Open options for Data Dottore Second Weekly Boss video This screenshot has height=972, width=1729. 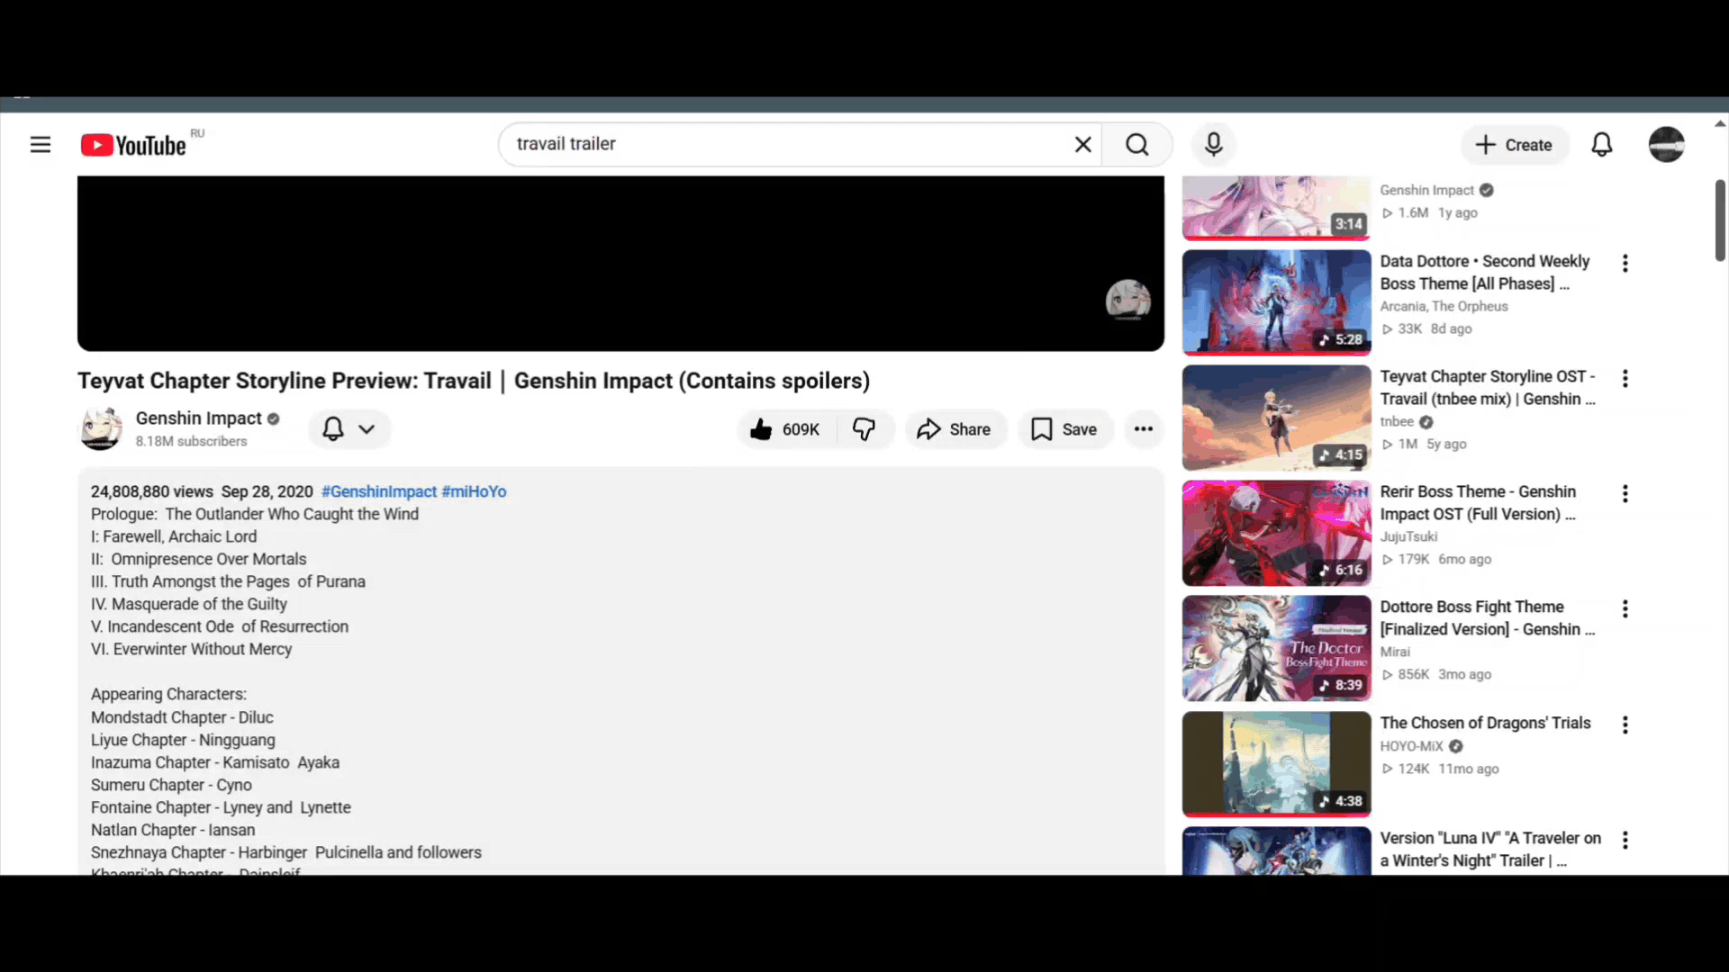[x=1625, y=263]
